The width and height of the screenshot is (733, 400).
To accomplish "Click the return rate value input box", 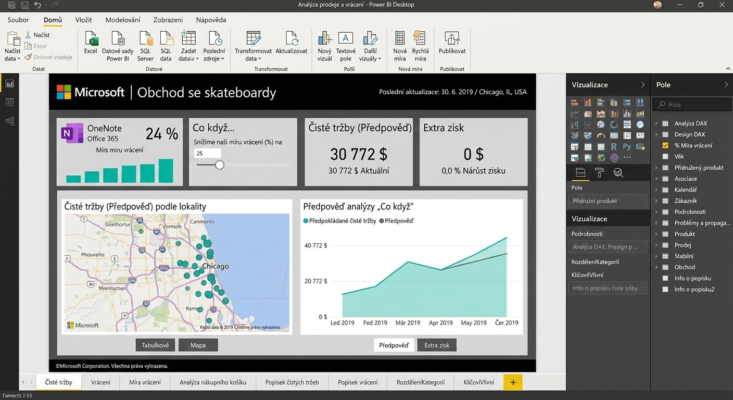I will point(207,153).
